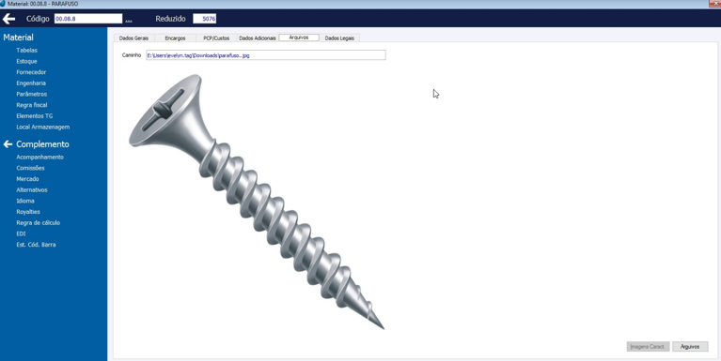The image size is (721, 361).
Task: Open Est. Cód. Barra
Action: pos(36,245)
